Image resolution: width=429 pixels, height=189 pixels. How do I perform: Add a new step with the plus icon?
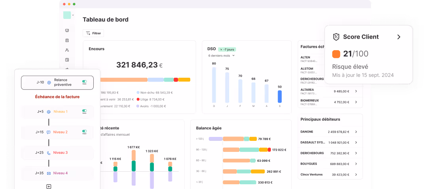[x=49, y=187]
